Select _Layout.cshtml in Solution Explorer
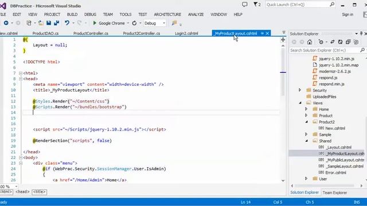Viewport: 367px width, 206px height. pos(339,147)
